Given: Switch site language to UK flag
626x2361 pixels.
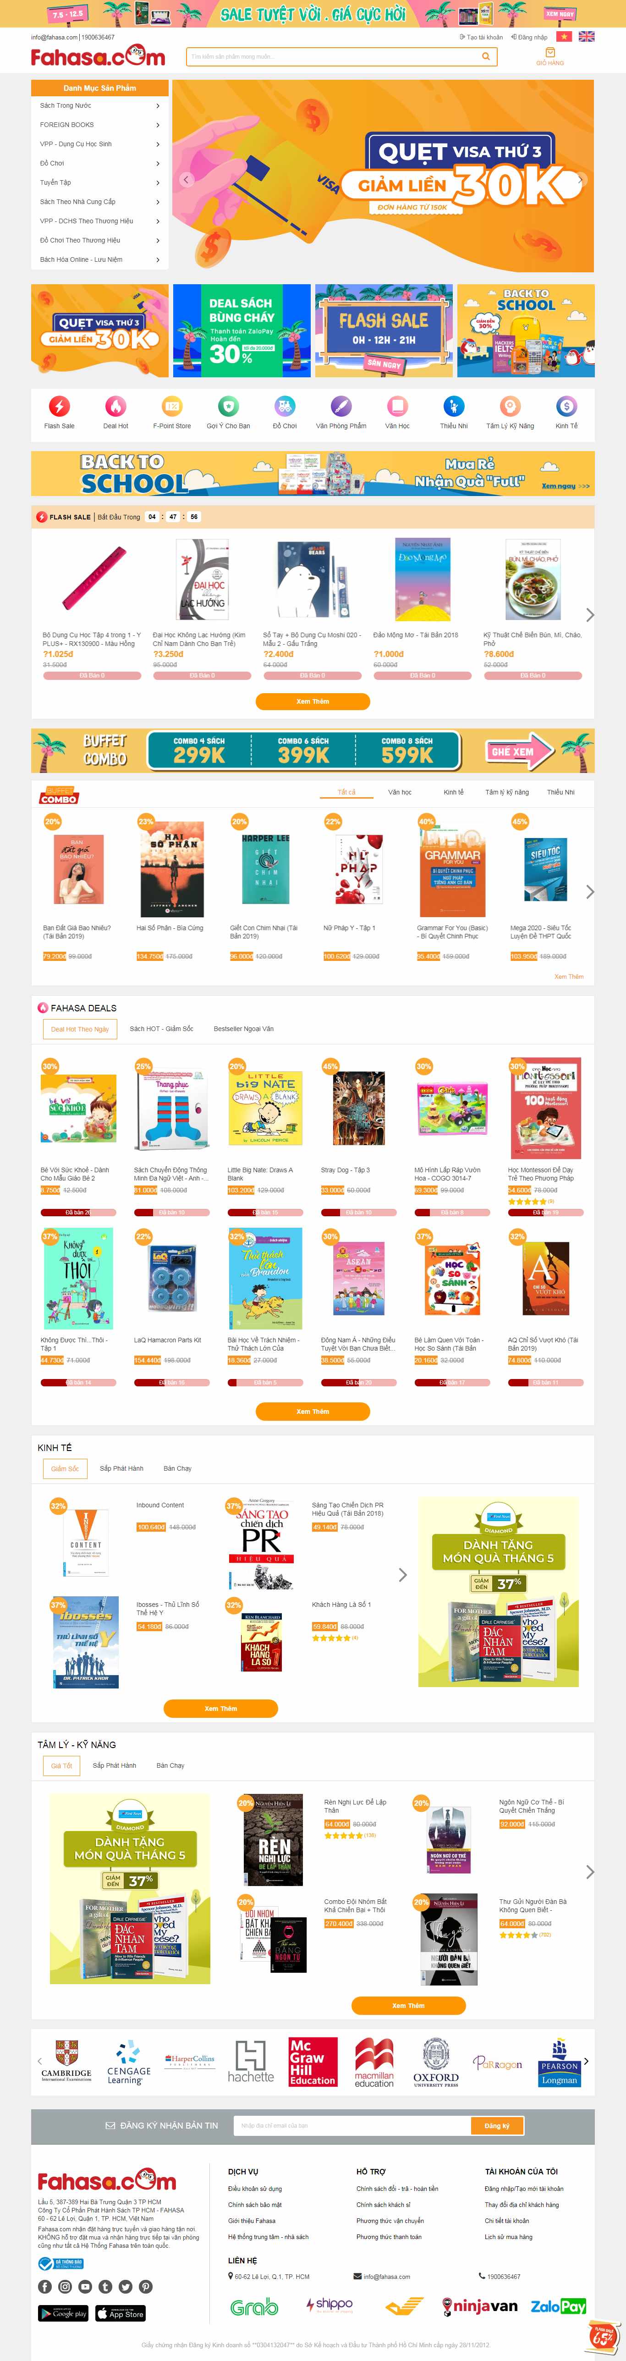Looking at the screenshot, I should click(587, 37).
